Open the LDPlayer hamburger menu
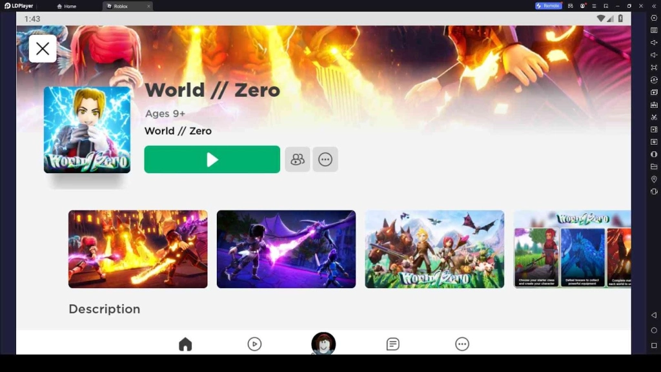Viewport: 661px width, 372px height. click(x=594, y=6)
